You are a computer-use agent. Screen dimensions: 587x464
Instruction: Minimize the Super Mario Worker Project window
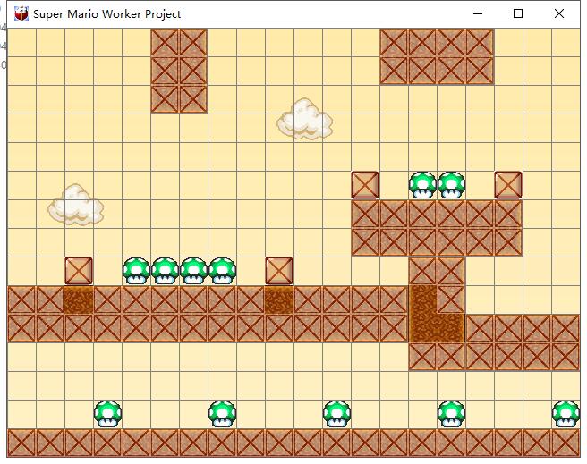tap(478, 13)
